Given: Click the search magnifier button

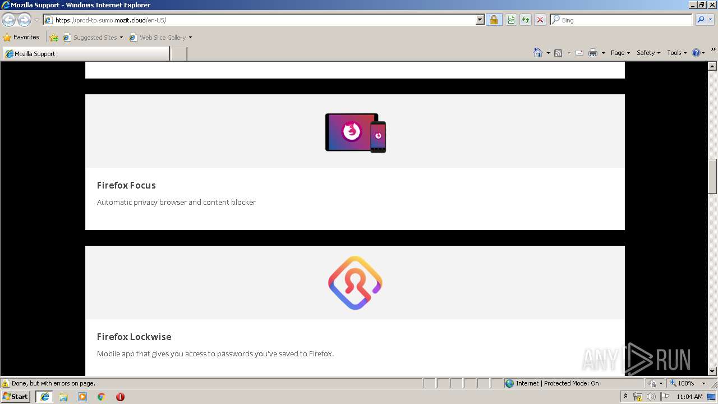Looking at the screenshot, I should tap(700, 20).
